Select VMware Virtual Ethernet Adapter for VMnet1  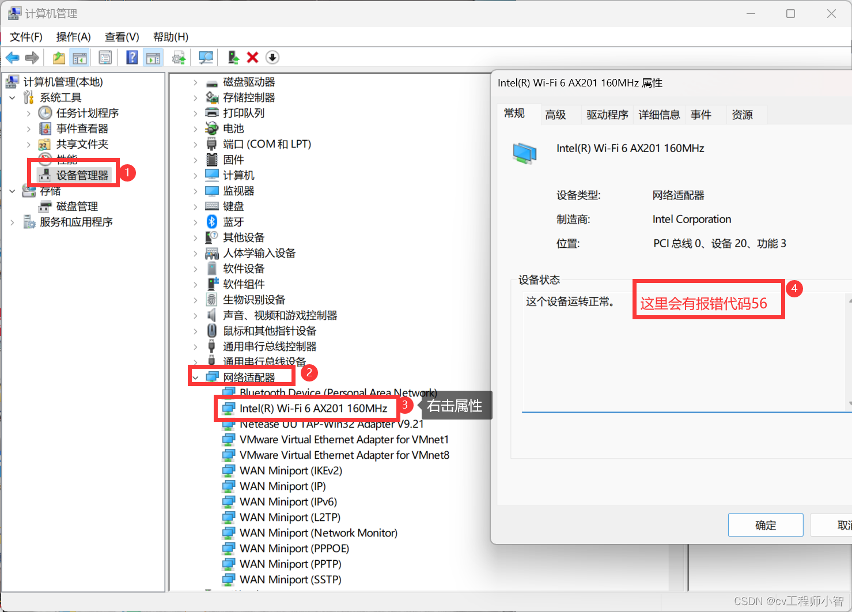pos(344,440)
